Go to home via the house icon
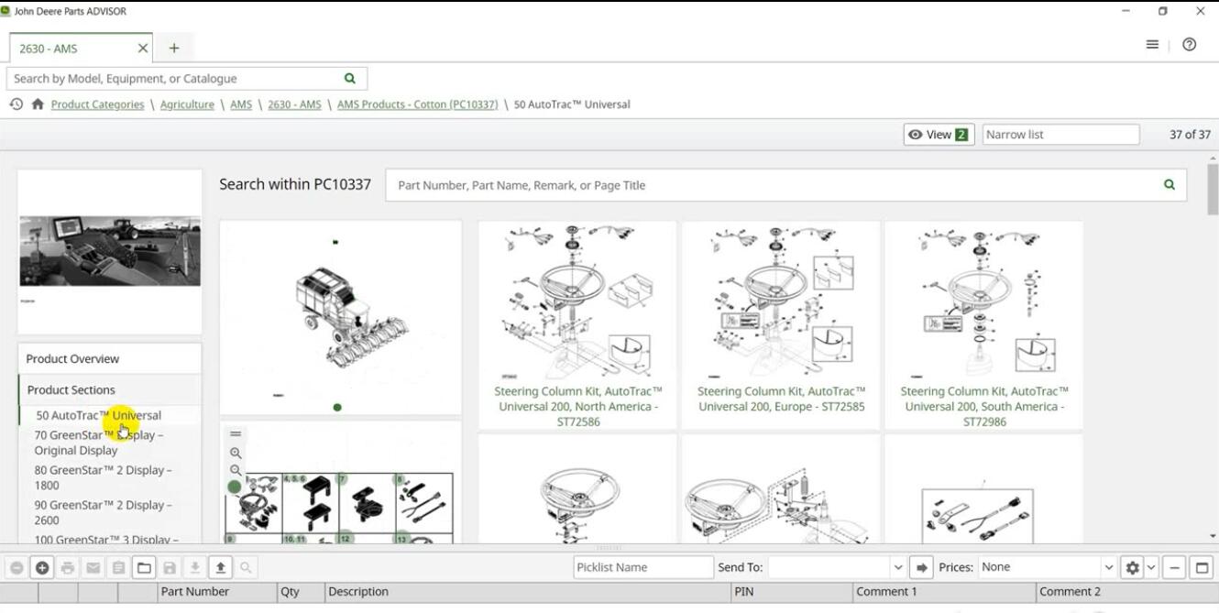This screenshot has height=613, width=1219. click(38, 104)
